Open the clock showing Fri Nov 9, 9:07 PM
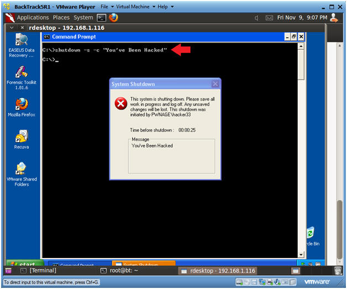This screenshot has height=289, width=347. pyautogui.click(x=302, y=18)
